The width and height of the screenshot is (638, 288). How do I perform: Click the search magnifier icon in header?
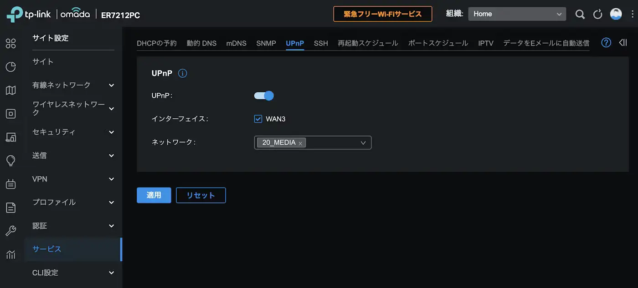point(580,14)
